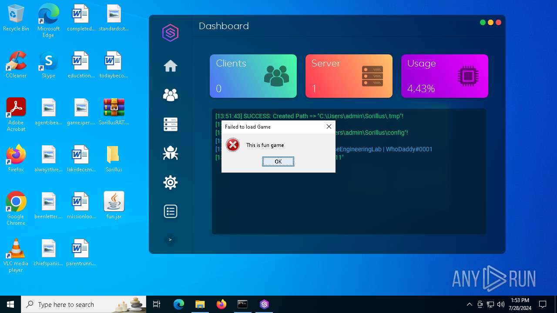
Task: Select the VLC media player desktop shortcut
Action: (16, 256)
